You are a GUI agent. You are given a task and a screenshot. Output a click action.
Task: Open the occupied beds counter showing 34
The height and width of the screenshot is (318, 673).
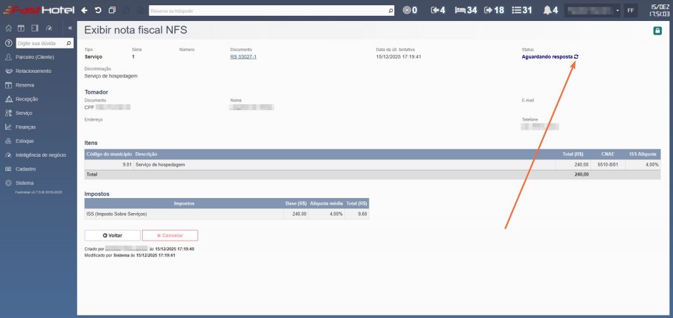[x=467, y=10]
